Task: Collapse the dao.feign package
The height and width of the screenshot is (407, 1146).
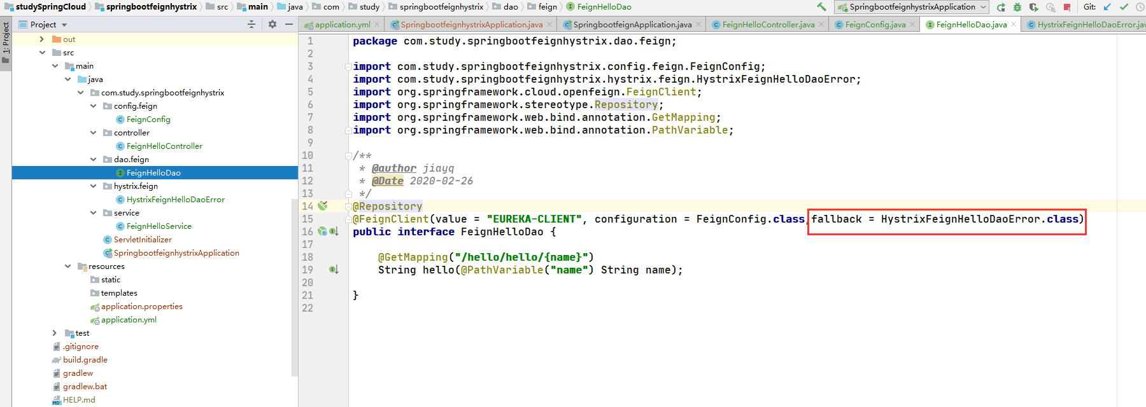Action: click(93, 160)
